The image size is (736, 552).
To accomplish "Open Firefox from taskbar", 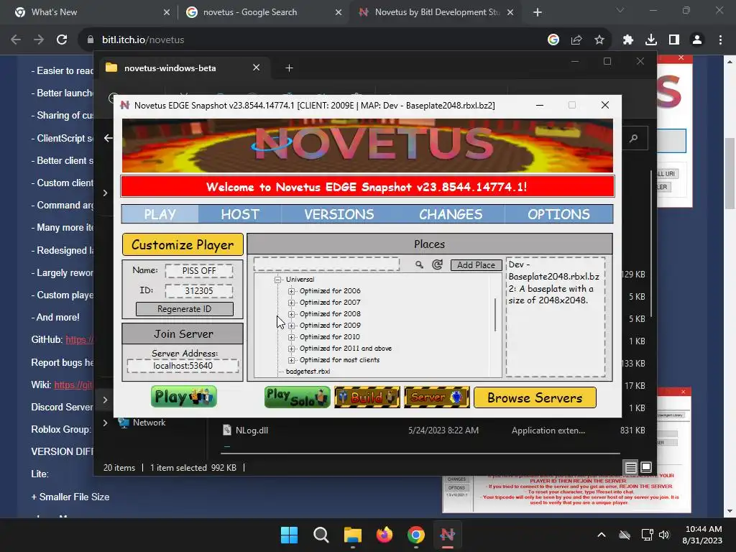I will [x=385, y=535].
